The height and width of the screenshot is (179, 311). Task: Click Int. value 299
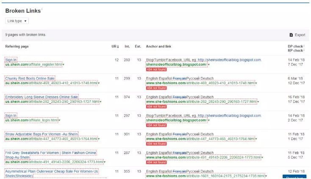[x=127, y=78]
